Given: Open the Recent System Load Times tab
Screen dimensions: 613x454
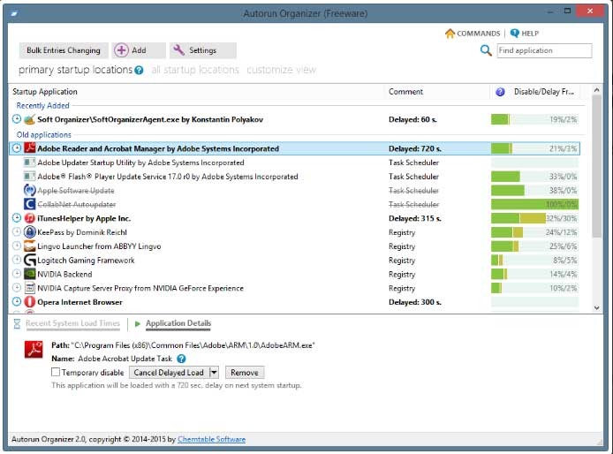Looking at the screenshot, I should tap(72, 324).
